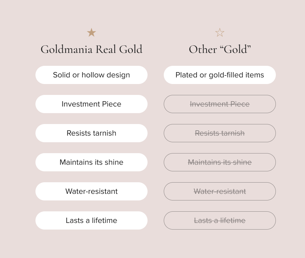The image size is (305, 258).
Task: Click the white Investment Piece pill
Action: pyautogui.click(x=91, y=104)
